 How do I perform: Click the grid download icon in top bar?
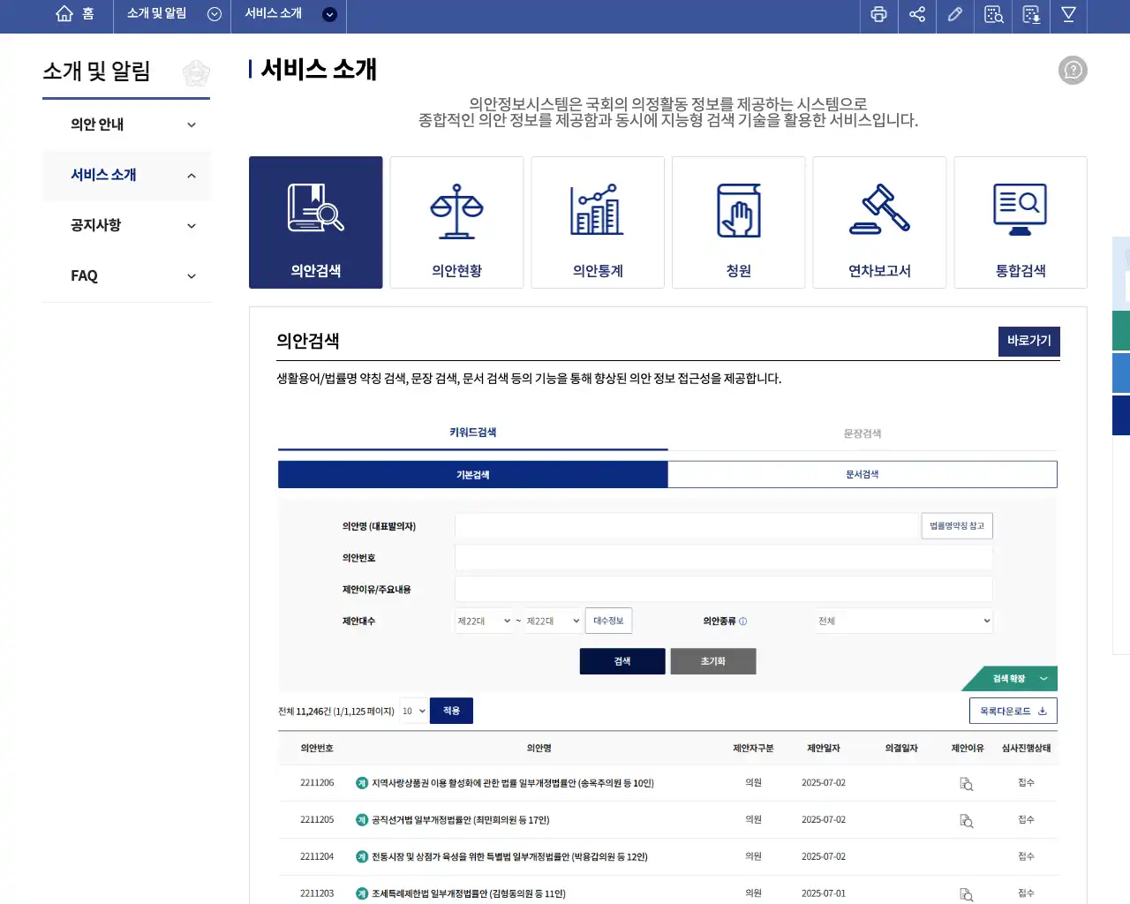(1031, 14)
